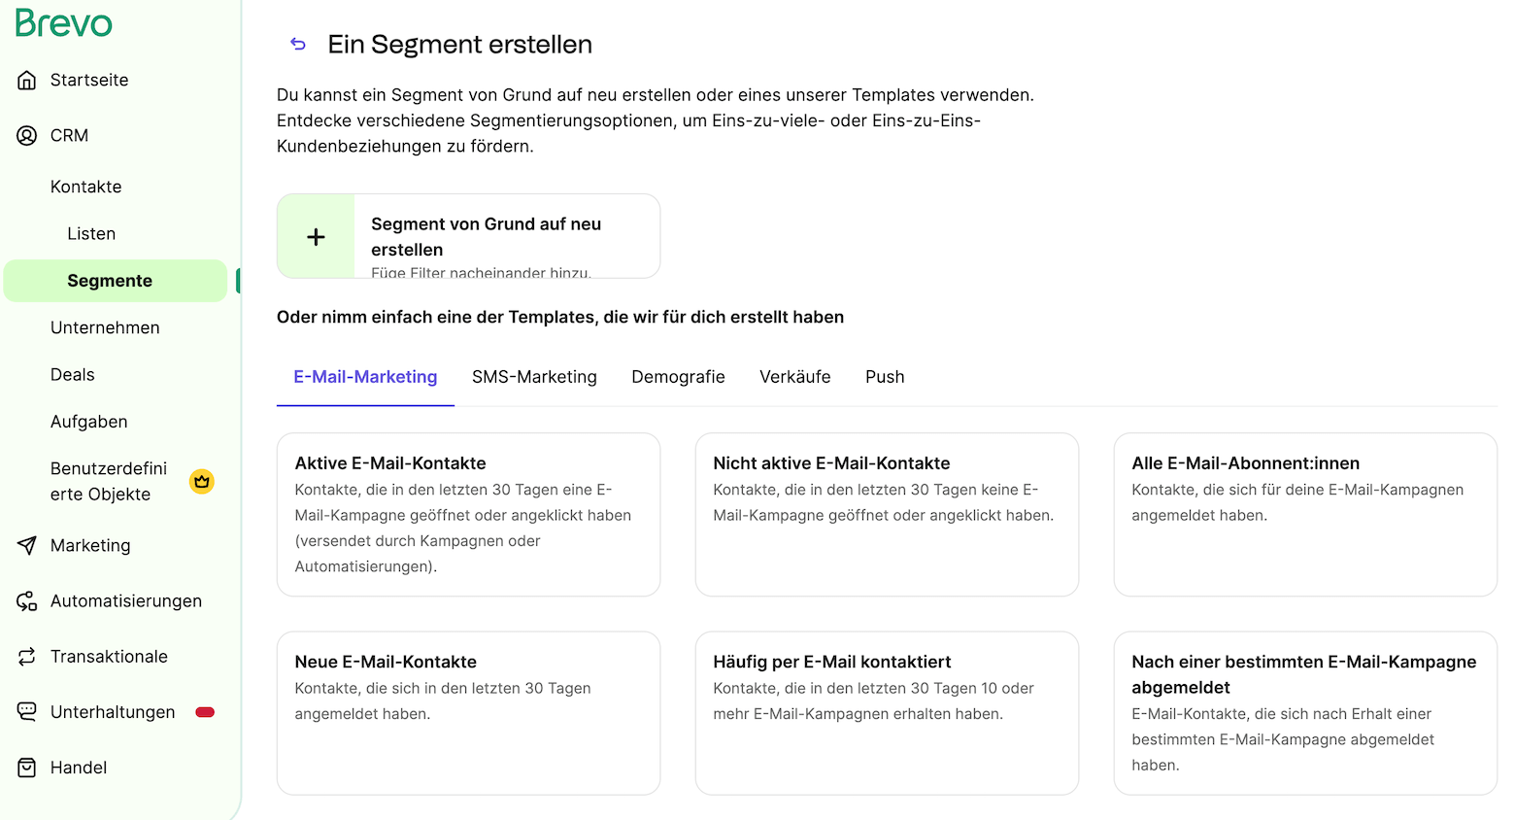Choose the Aktive E-Mail-Kontakte template

468,514
